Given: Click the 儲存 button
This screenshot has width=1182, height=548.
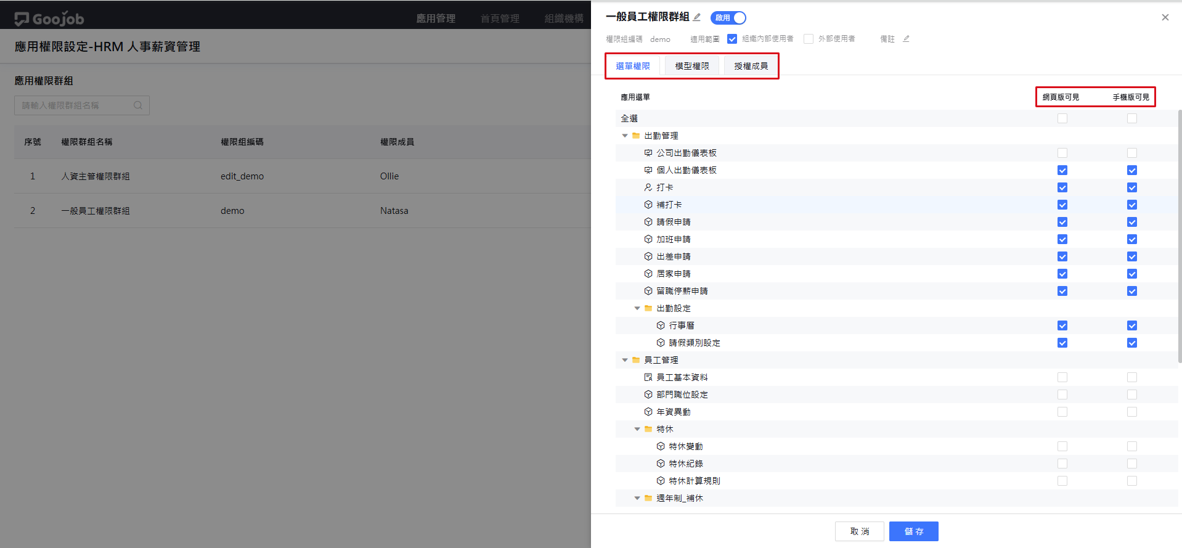Looking at the screenshot, I should click(x=914, y=531).
